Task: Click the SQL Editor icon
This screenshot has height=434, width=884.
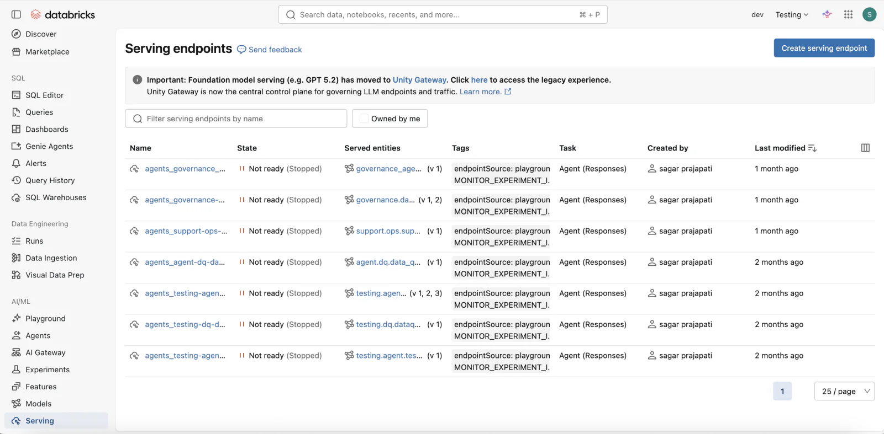Action: point(16,95)
